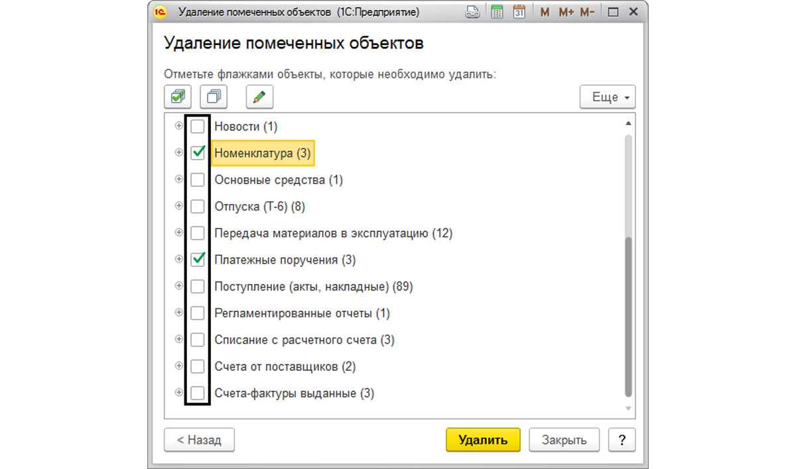The height and width of the screenshot is (469, 796).
Task: Select the Счета от поставщиков (2) row
Action: click(285, 367)
